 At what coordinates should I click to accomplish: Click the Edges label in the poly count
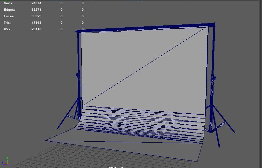(9, 10)
